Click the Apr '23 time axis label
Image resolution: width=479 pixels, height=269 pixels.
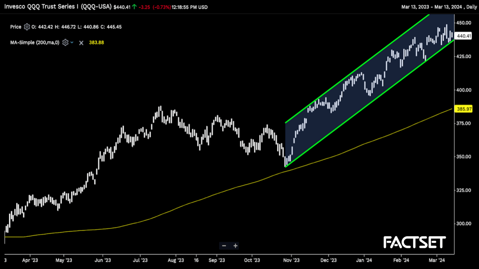click(30, 260)
